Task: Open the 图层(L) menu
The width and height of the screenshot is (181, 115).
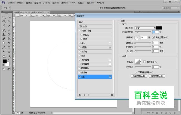Action: (x=38, y=2)
